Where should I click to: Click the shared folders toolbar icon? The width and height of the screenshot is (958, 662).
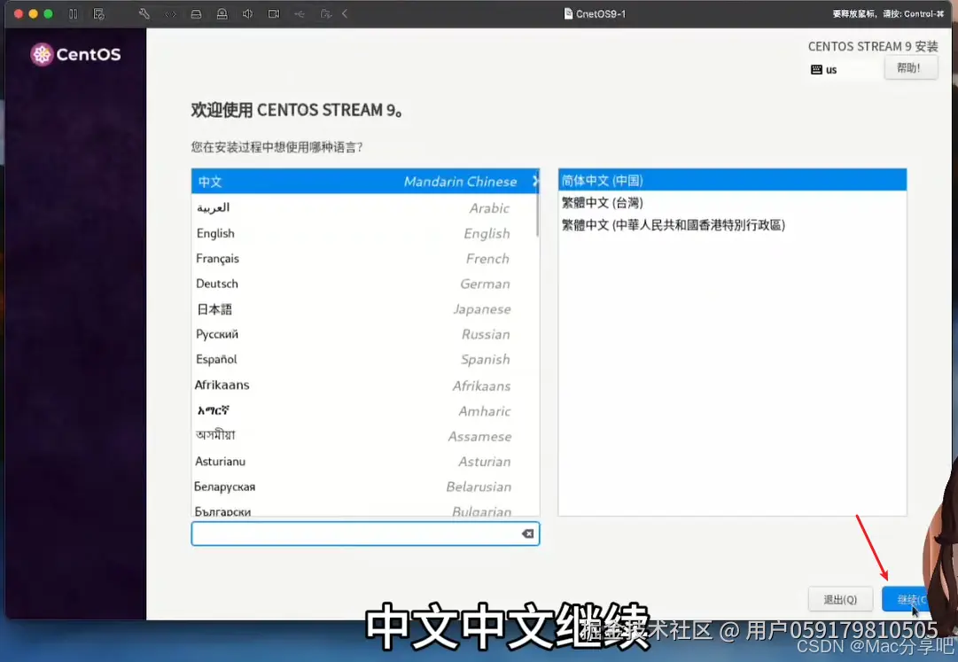point(326,13)
